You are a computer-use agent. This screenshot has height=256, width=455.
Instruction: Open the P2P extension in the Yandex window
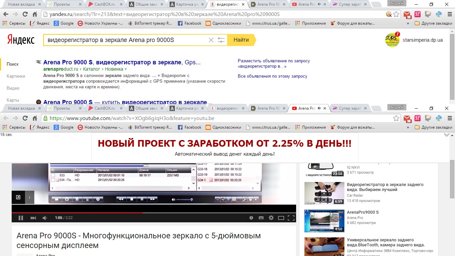pyautogui.click(x=439, y=14)
